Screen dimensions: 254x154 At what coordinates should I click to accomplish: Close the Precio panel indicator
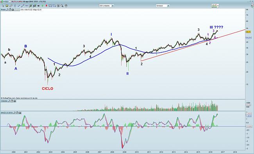pos(13,10)
